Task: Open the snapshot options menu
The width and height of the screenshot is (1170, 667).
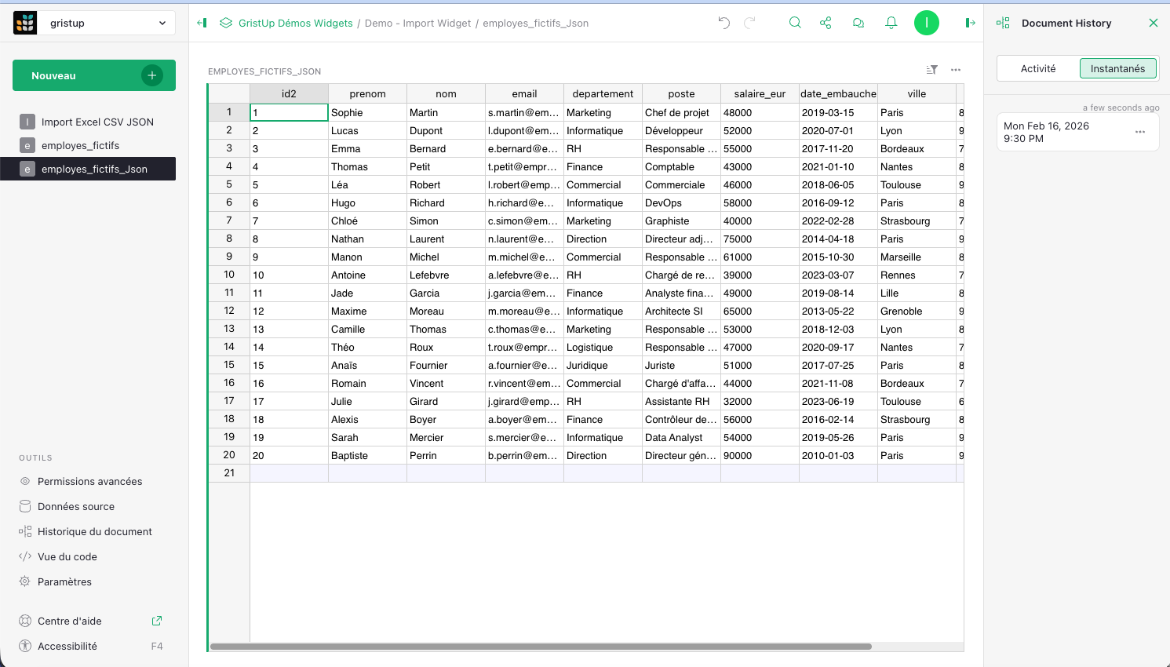Action: [1140, 132]
